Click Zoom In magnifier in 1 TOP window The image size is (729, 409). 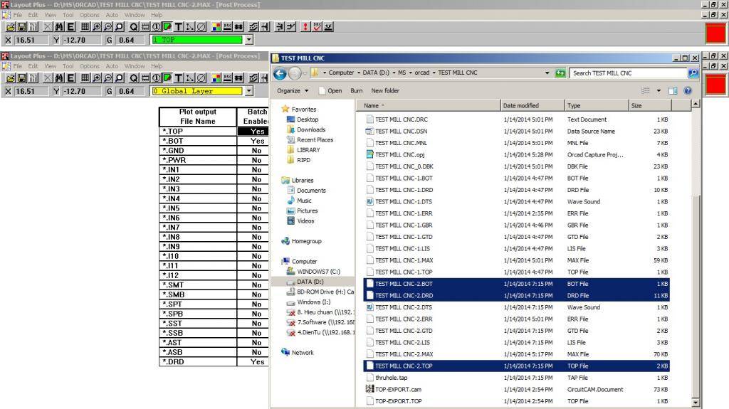tap(97, 27)
